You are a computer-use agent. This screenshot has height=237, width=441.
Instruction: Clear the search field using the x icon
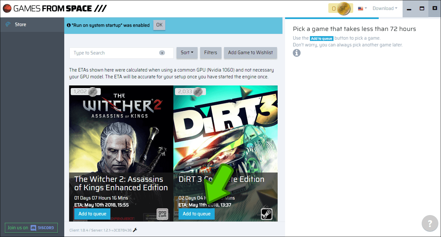pos(162,53)
